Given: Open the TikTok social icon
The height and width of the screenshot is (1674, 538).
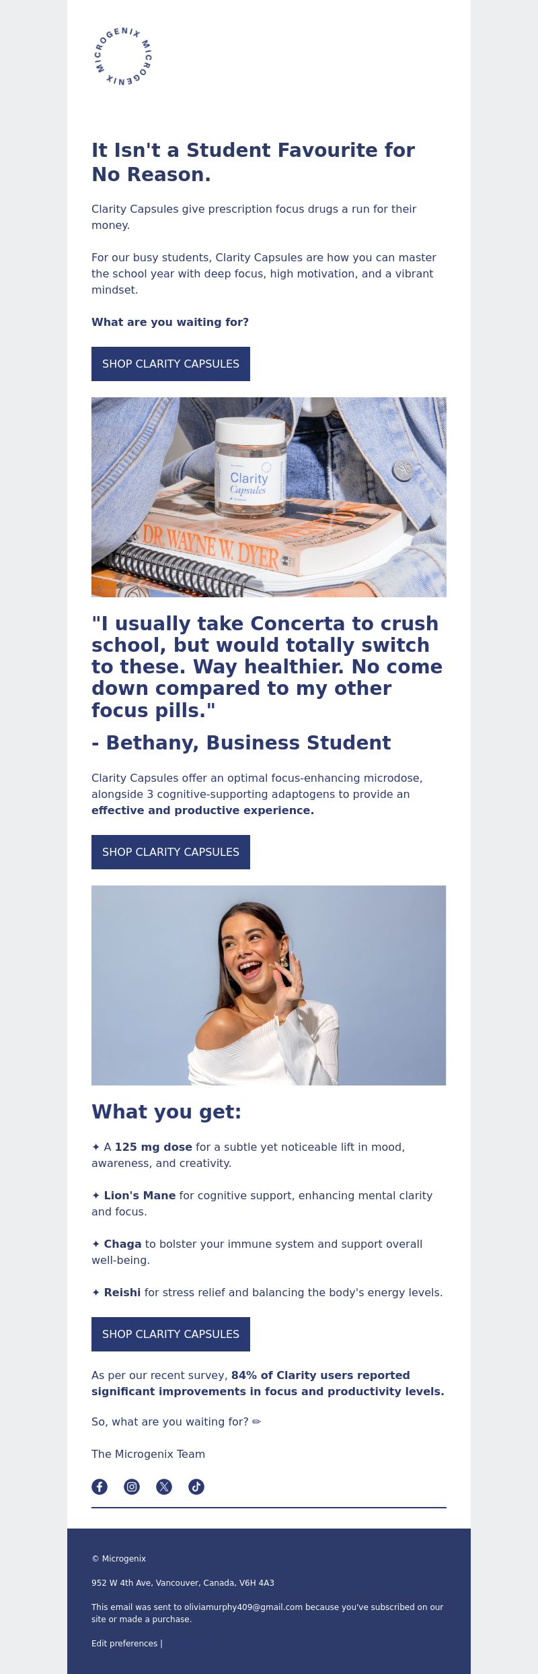Looking at the screenshot, I should 196,1487.
